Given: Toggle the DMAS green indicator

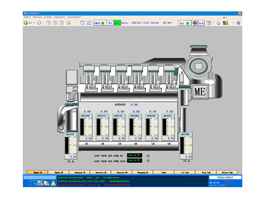Looking at the screenshot, I should pos(103,23).
